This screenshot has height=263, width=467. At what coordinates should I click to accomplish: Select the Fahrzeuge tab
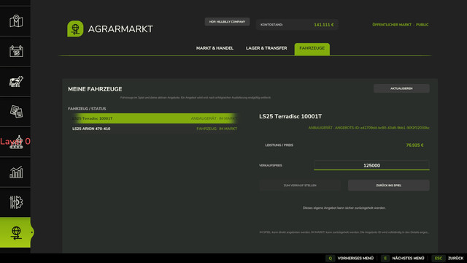[x=312, y=49]
